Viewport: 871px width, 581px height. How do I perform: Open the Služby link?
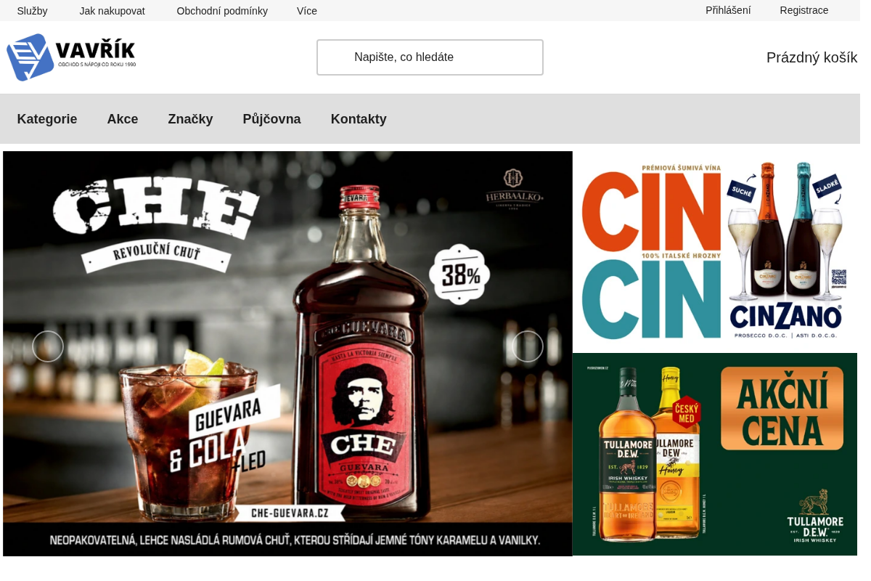point(32,11)
